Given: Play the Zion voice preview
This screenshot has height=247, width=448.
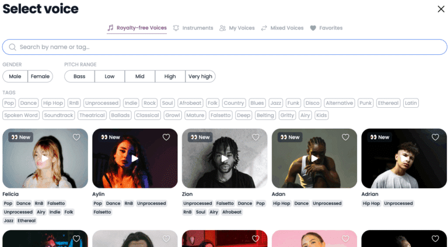Looking at the screenshot, I should tap(225, 158).
